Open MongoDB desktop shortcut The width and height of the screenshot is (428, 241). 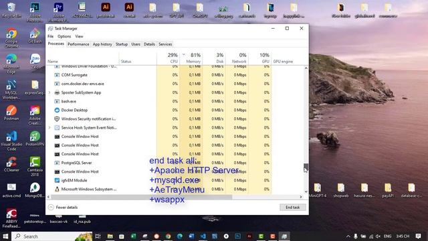coord(35,189)
